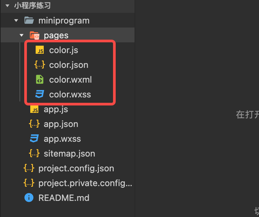Click the orange pages folder icon
This screenshot has width=259, height=217.
pos(35,35)
